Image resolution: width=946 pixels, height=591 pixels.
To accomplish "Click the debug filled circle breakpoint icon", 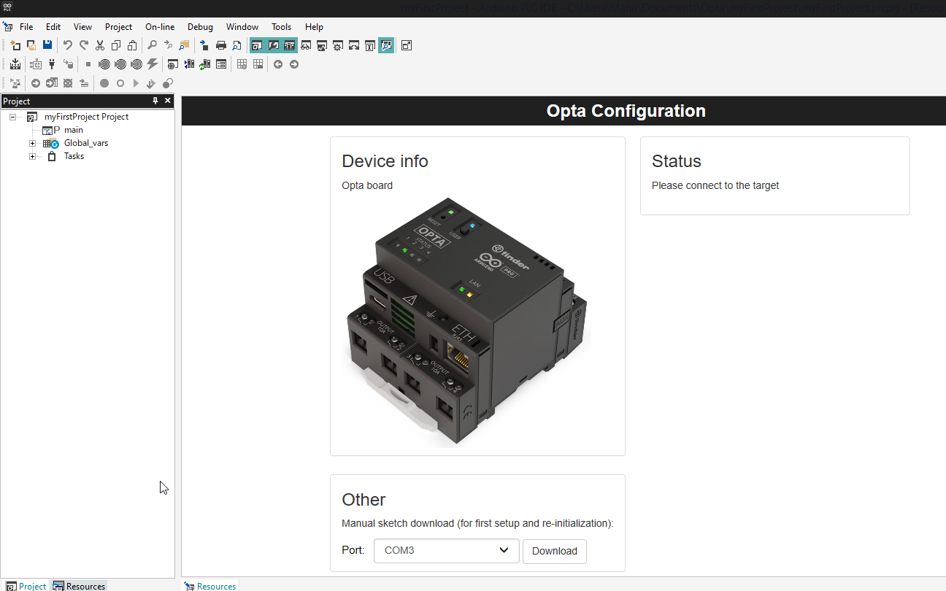I will (x=104, y=83).
